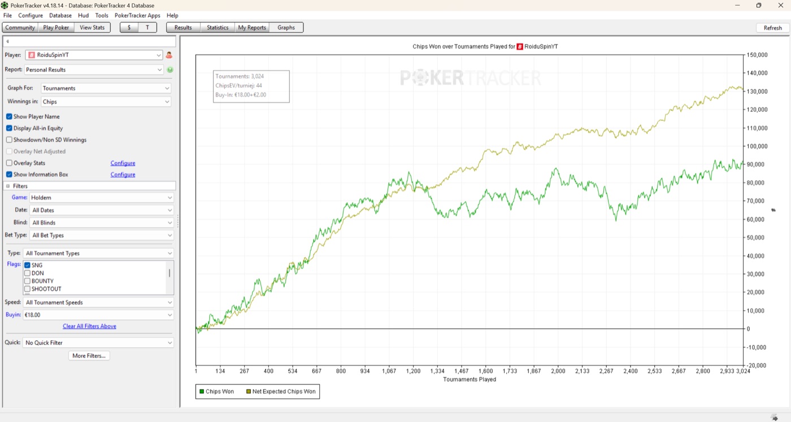The image size is (791, 422).
Task: Click the tournament information box on the graph
Action: pos(251,86)
